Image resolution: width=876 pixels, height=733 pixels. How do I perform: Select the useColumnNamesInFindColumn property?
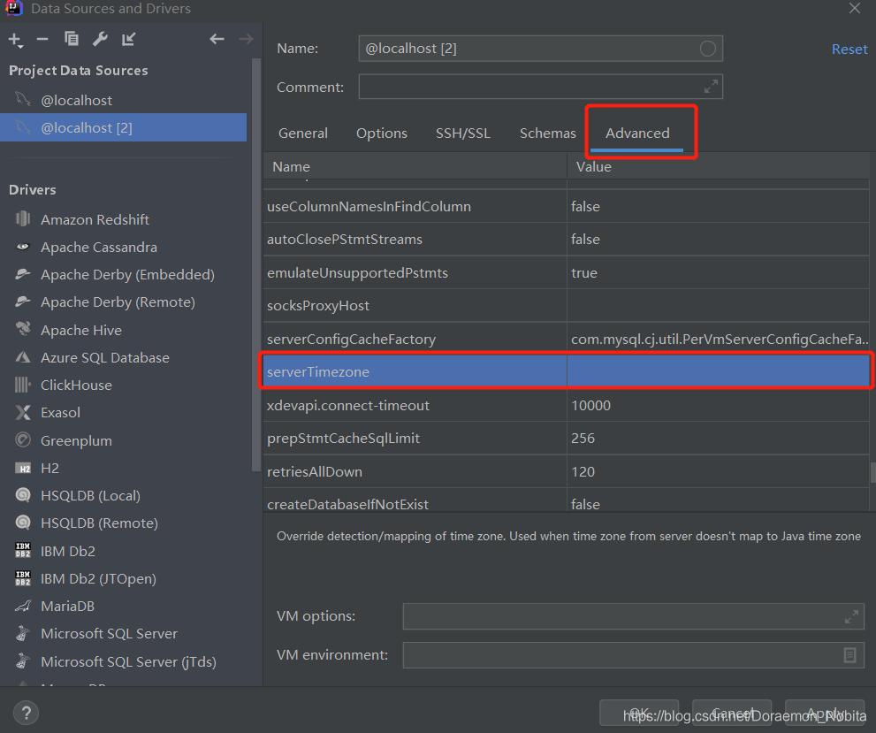tap(369, 207)
